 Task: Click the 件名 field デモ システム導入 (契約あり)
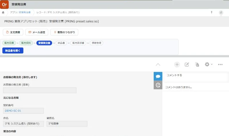tap(23, 124)
